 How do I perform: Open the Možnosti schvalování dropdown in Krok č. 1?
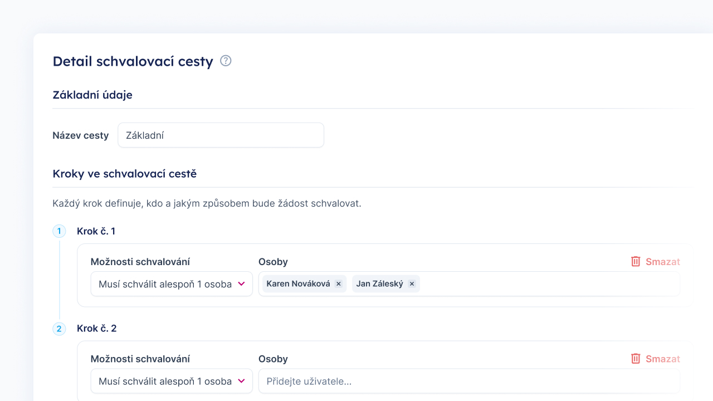(171, 283)
